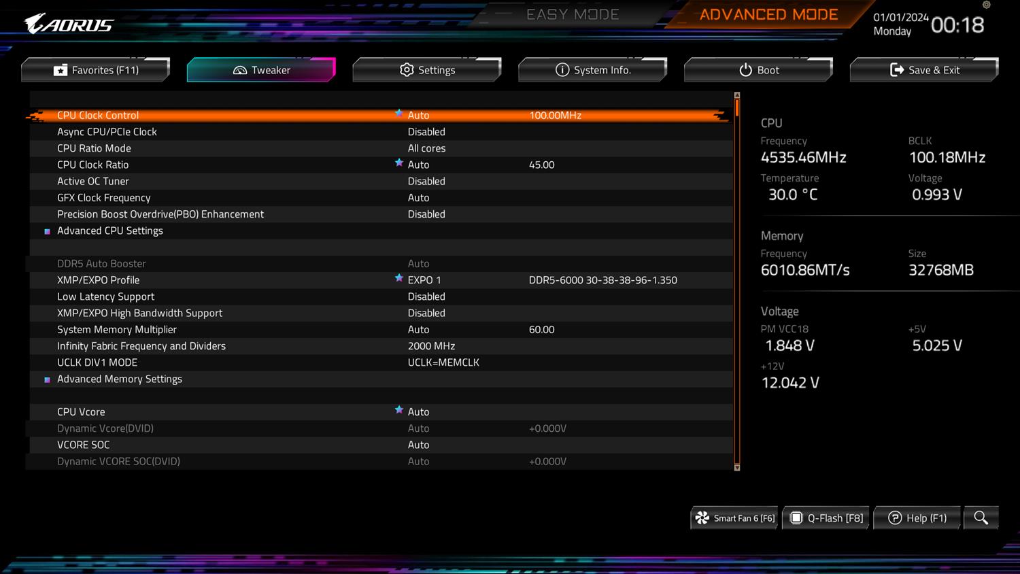Switch to the System Info. tab
The image size is (1020, 574).
point(593,70)
